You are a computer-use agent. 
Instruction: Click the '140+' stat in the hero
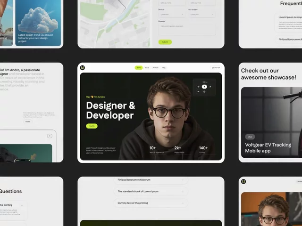point(203,150)
